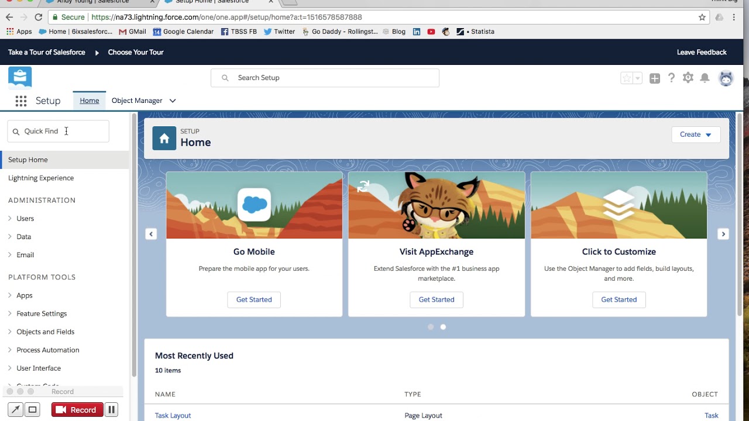Select the recorder rectangle tool
Viewport: 749px width, 421px height.
click(33, 410)
